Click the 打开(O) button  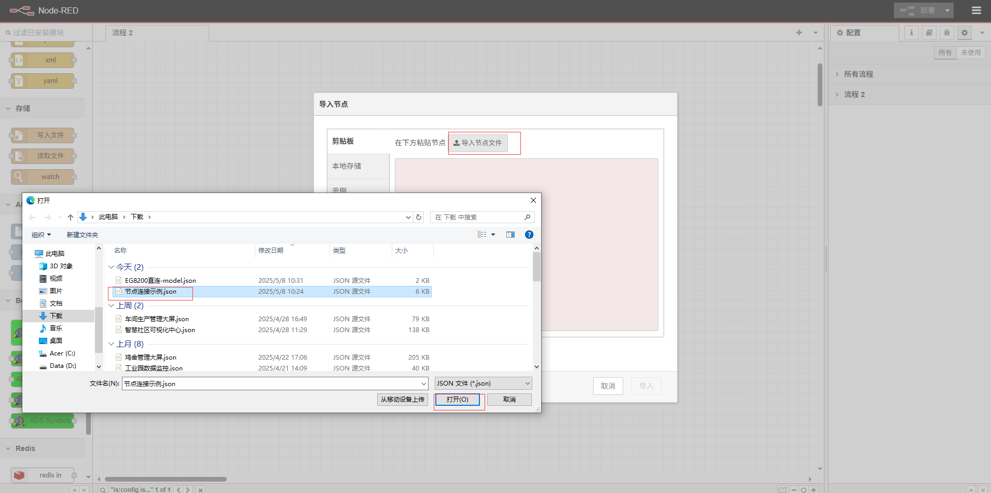(x=457, y=400)
